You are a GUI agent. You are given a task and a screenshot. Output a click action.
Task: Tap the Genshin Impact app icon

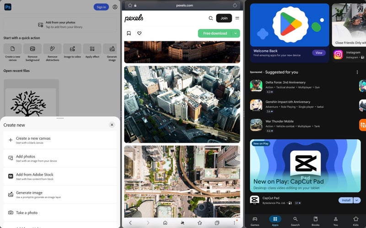[256, 106]
